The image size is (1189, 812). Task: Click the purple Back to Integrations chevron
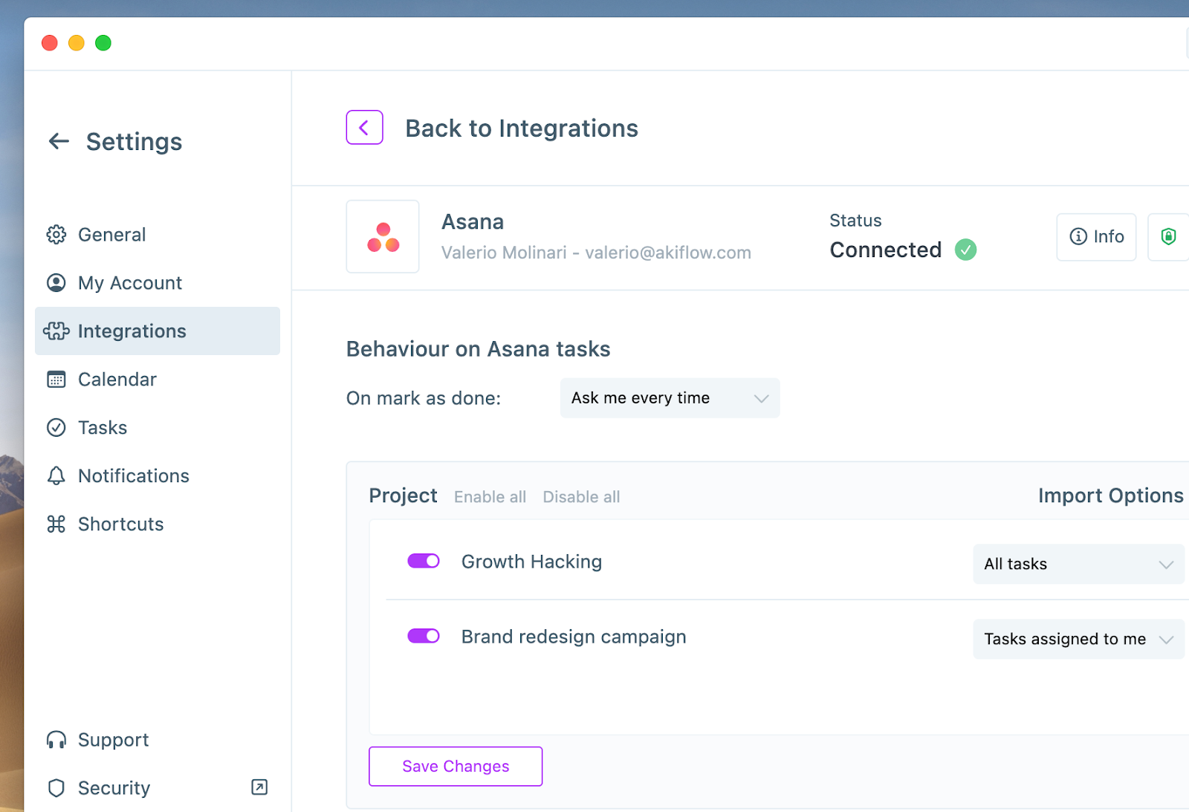click(364, 128)
